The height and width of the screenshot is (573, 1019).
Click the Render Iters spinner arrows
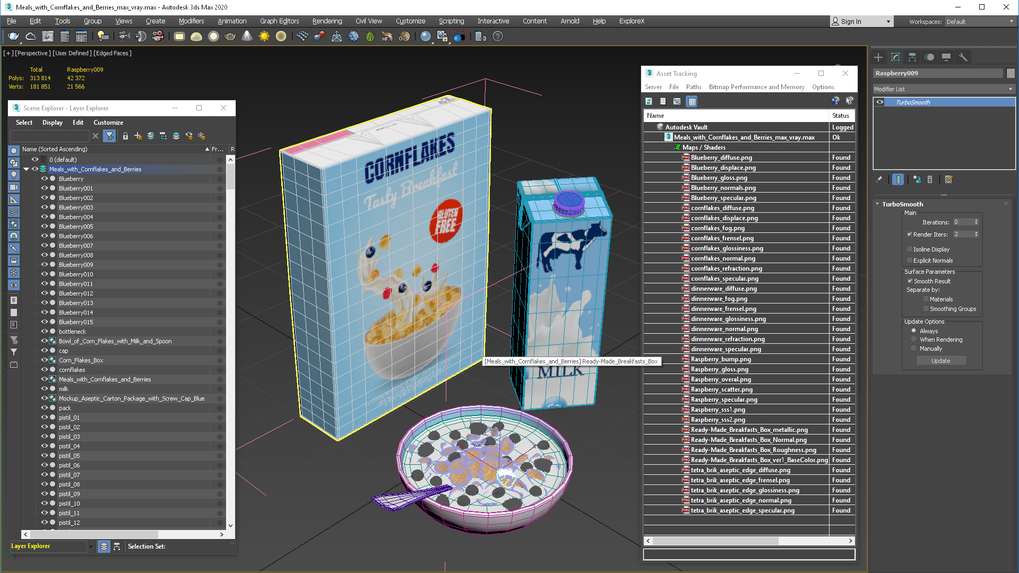point(976,235)
